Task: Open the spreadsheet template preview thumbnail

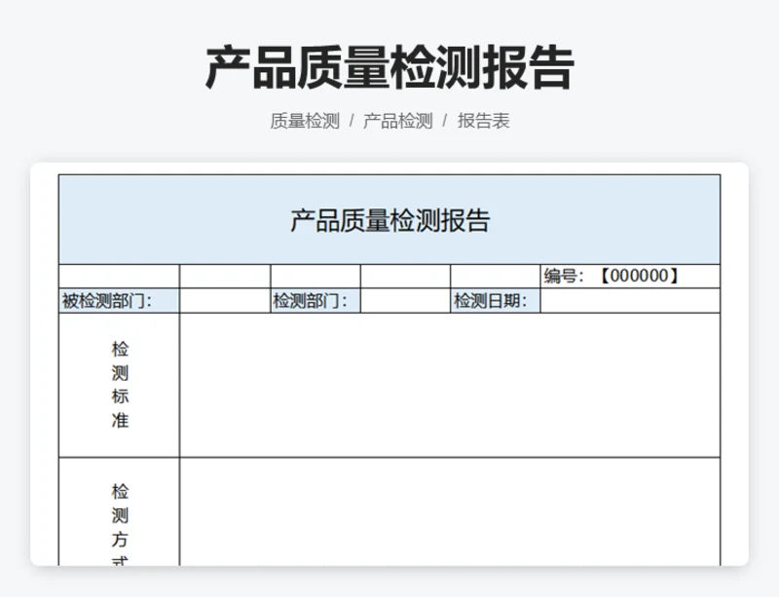Action: click(x=389, y=364)
